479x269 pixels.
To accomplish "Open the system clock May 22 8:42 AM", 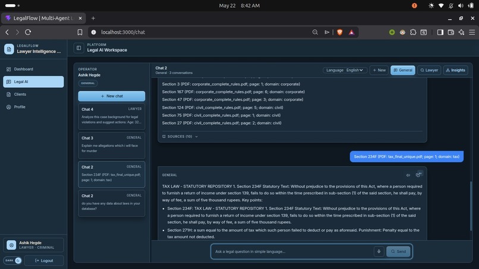I will pyautogui.click(x=239, y=5).
